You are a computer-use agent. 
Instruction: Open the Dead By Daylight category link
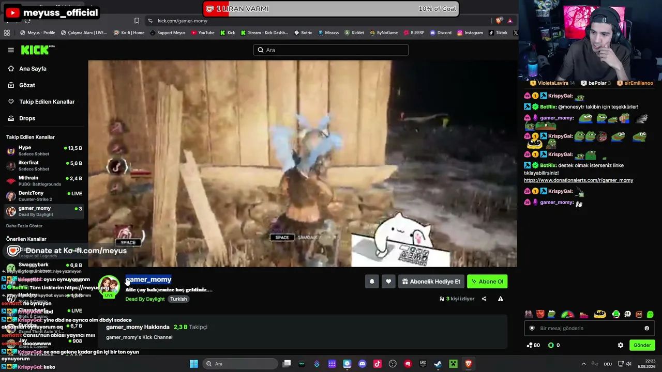click(x=145, y=299)
